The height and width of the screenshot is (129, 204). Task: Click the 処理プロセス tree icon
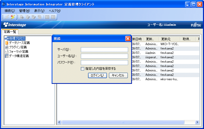(7, 38)
